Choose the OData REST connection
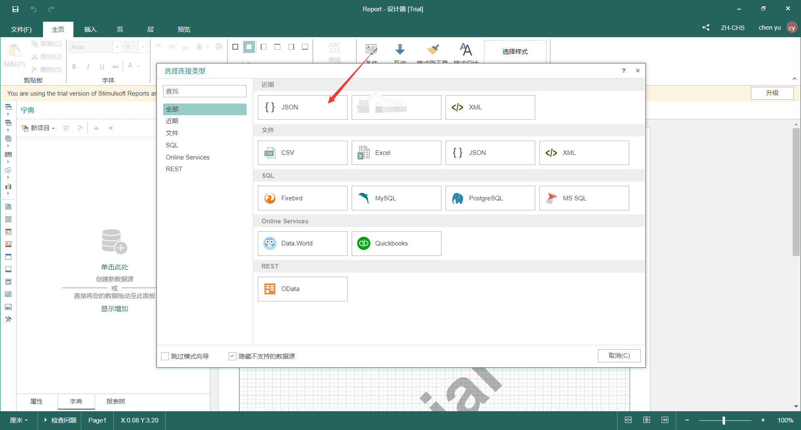This screenshot has height=430, width=801. click(302, 288)
